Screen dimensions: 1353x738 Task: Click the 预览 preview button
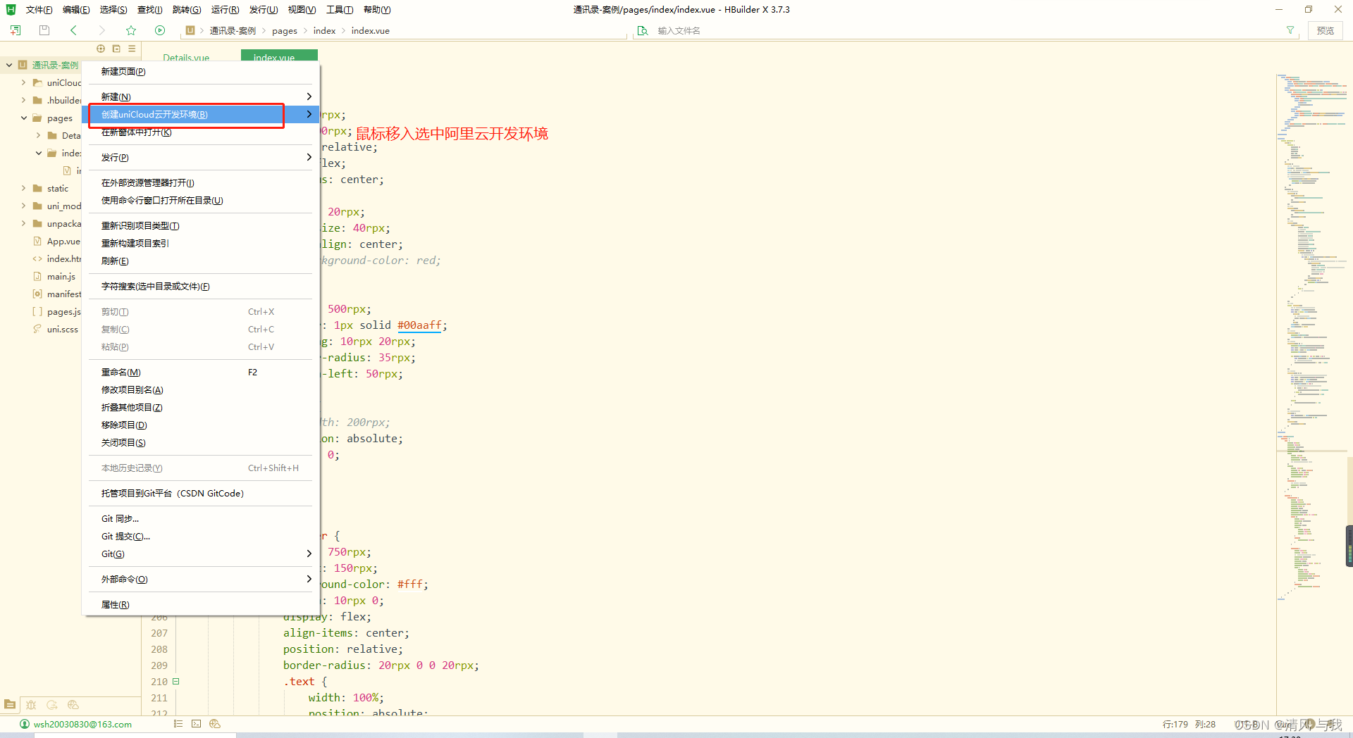[x=1326, y=30]
